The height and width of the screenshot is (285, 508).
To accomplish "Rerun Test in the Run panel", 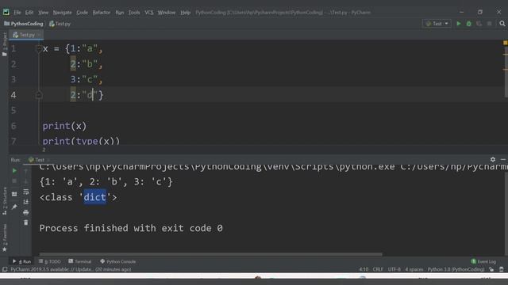I will (x=14, y=170).
